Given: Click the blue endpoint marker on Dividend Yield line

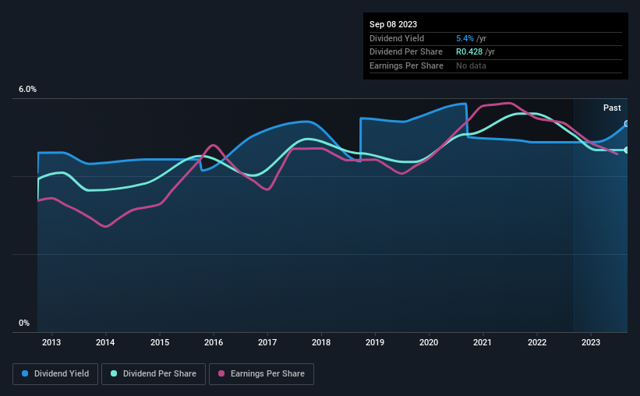Looking at the screenshot, I should (x=627, y=124).
